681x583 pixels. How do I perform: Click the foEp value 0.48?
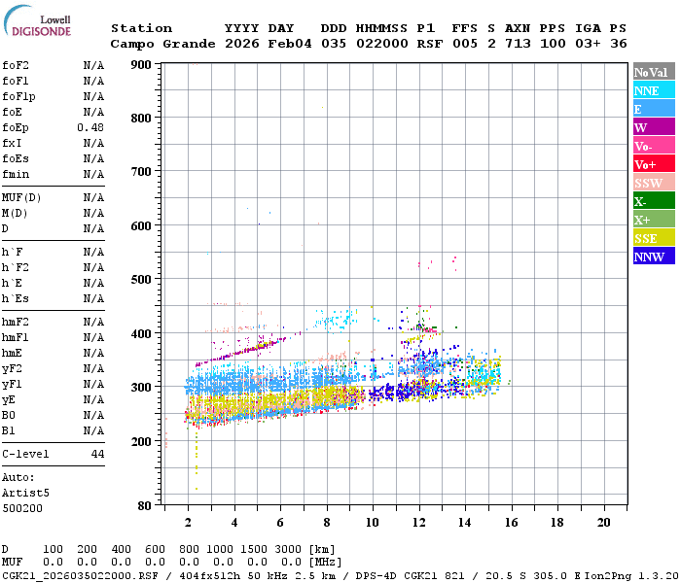tap(90, 128)
